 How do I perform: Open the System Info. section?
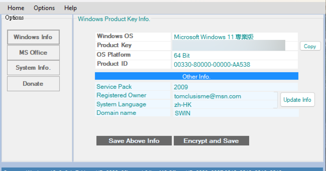pos(33,68)
